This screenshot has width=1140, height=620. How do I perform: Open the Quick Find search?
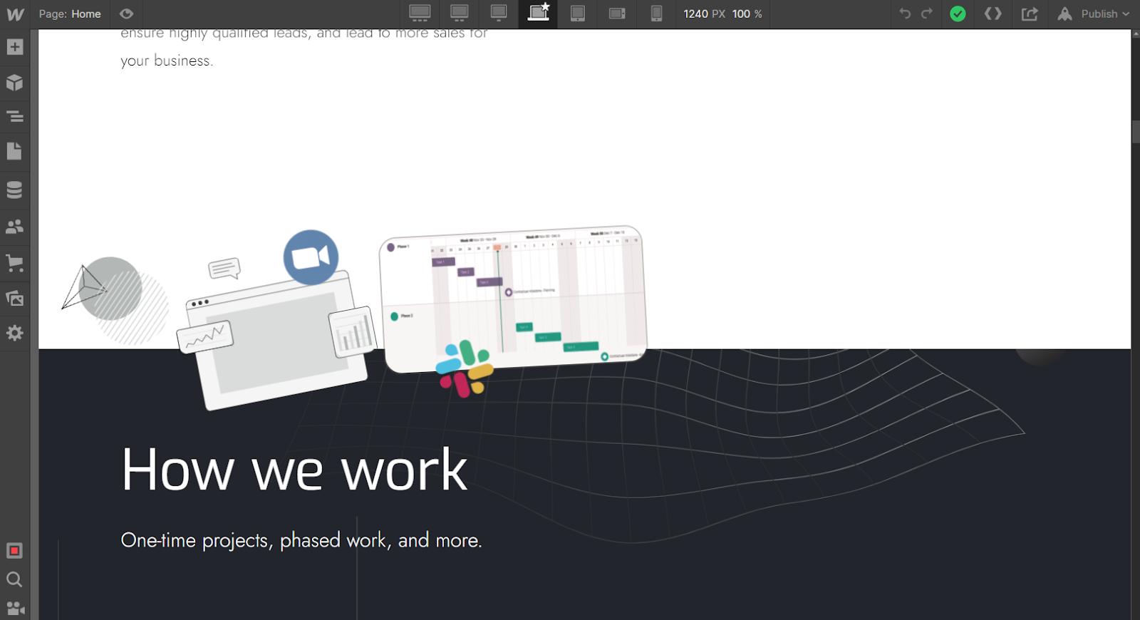pyautogui.click(x=15, y=579)
